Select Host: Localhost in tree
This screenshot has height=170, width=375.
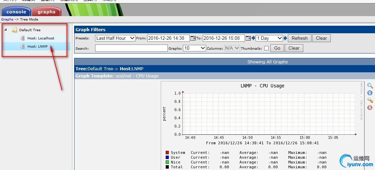click(41, 38)
